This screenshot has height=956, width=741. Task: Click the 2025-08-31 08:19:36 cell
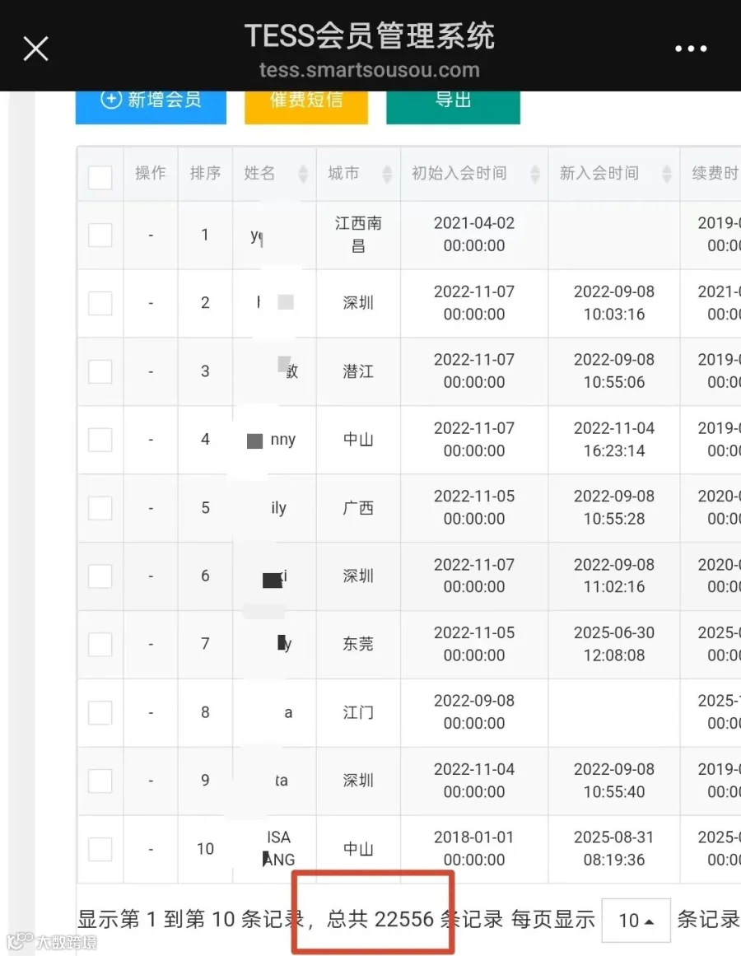614,849
